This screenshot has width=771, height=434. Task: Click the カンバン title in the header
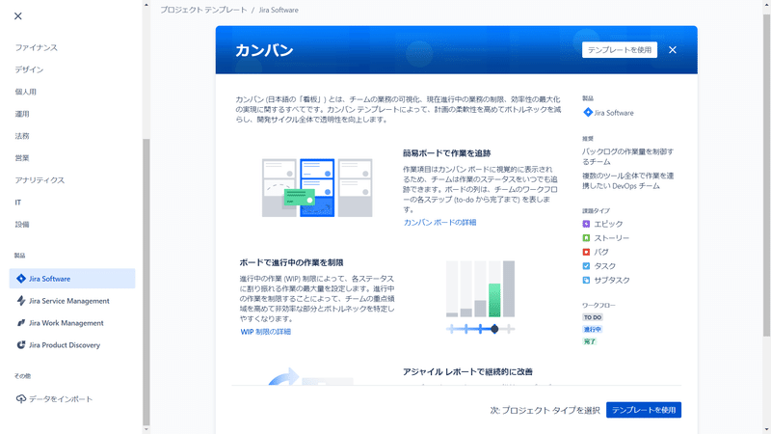click(x=264, y=50)
